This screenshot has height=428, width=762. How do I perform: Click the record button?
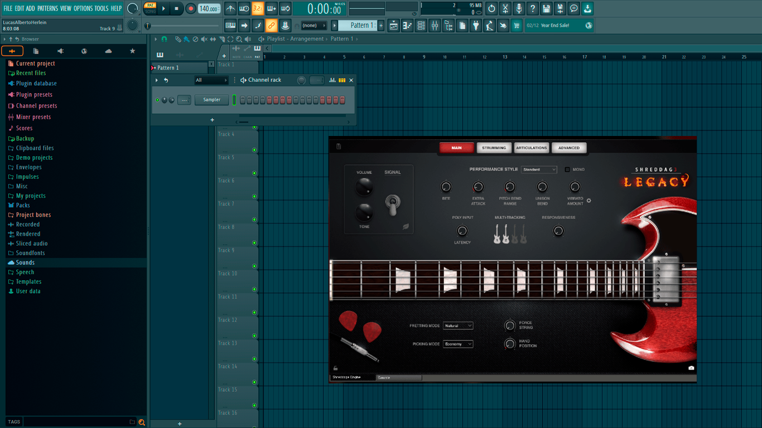[x=191, y=8]
